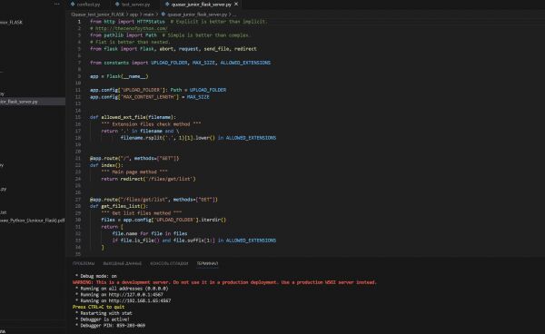
Task: Click return redirect('/files/get/list') line
Action: click(148, 179)
